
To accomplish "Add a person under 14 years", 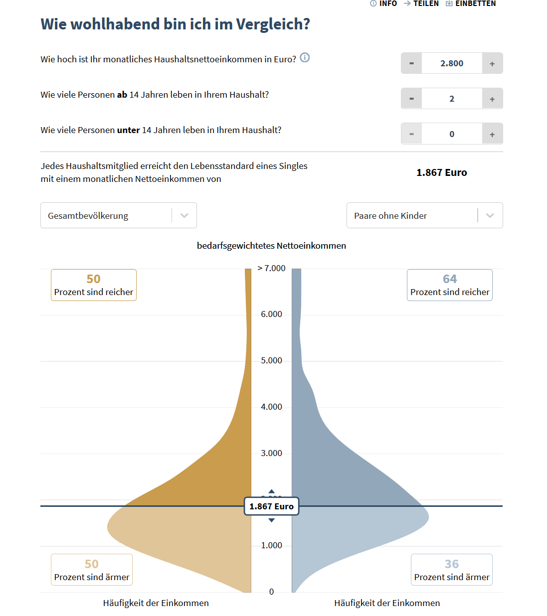I will [492, 134].
